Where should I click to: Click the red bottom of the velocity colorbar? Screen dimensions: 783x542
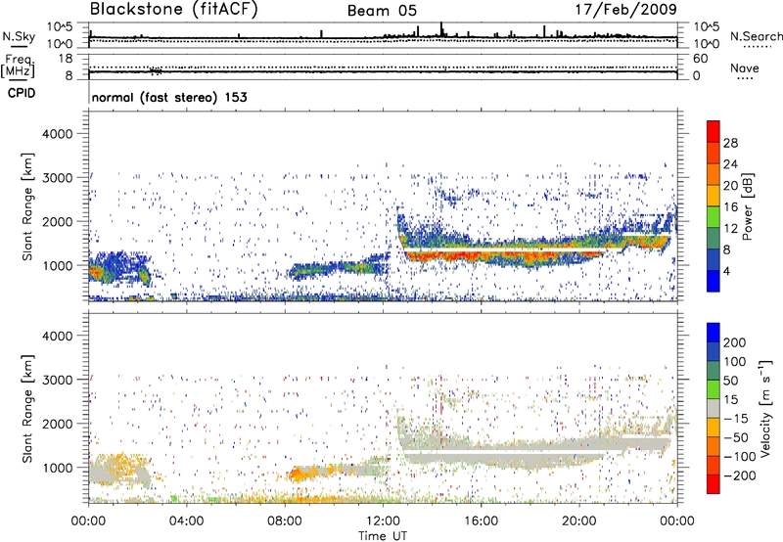(x=714, y=484)
